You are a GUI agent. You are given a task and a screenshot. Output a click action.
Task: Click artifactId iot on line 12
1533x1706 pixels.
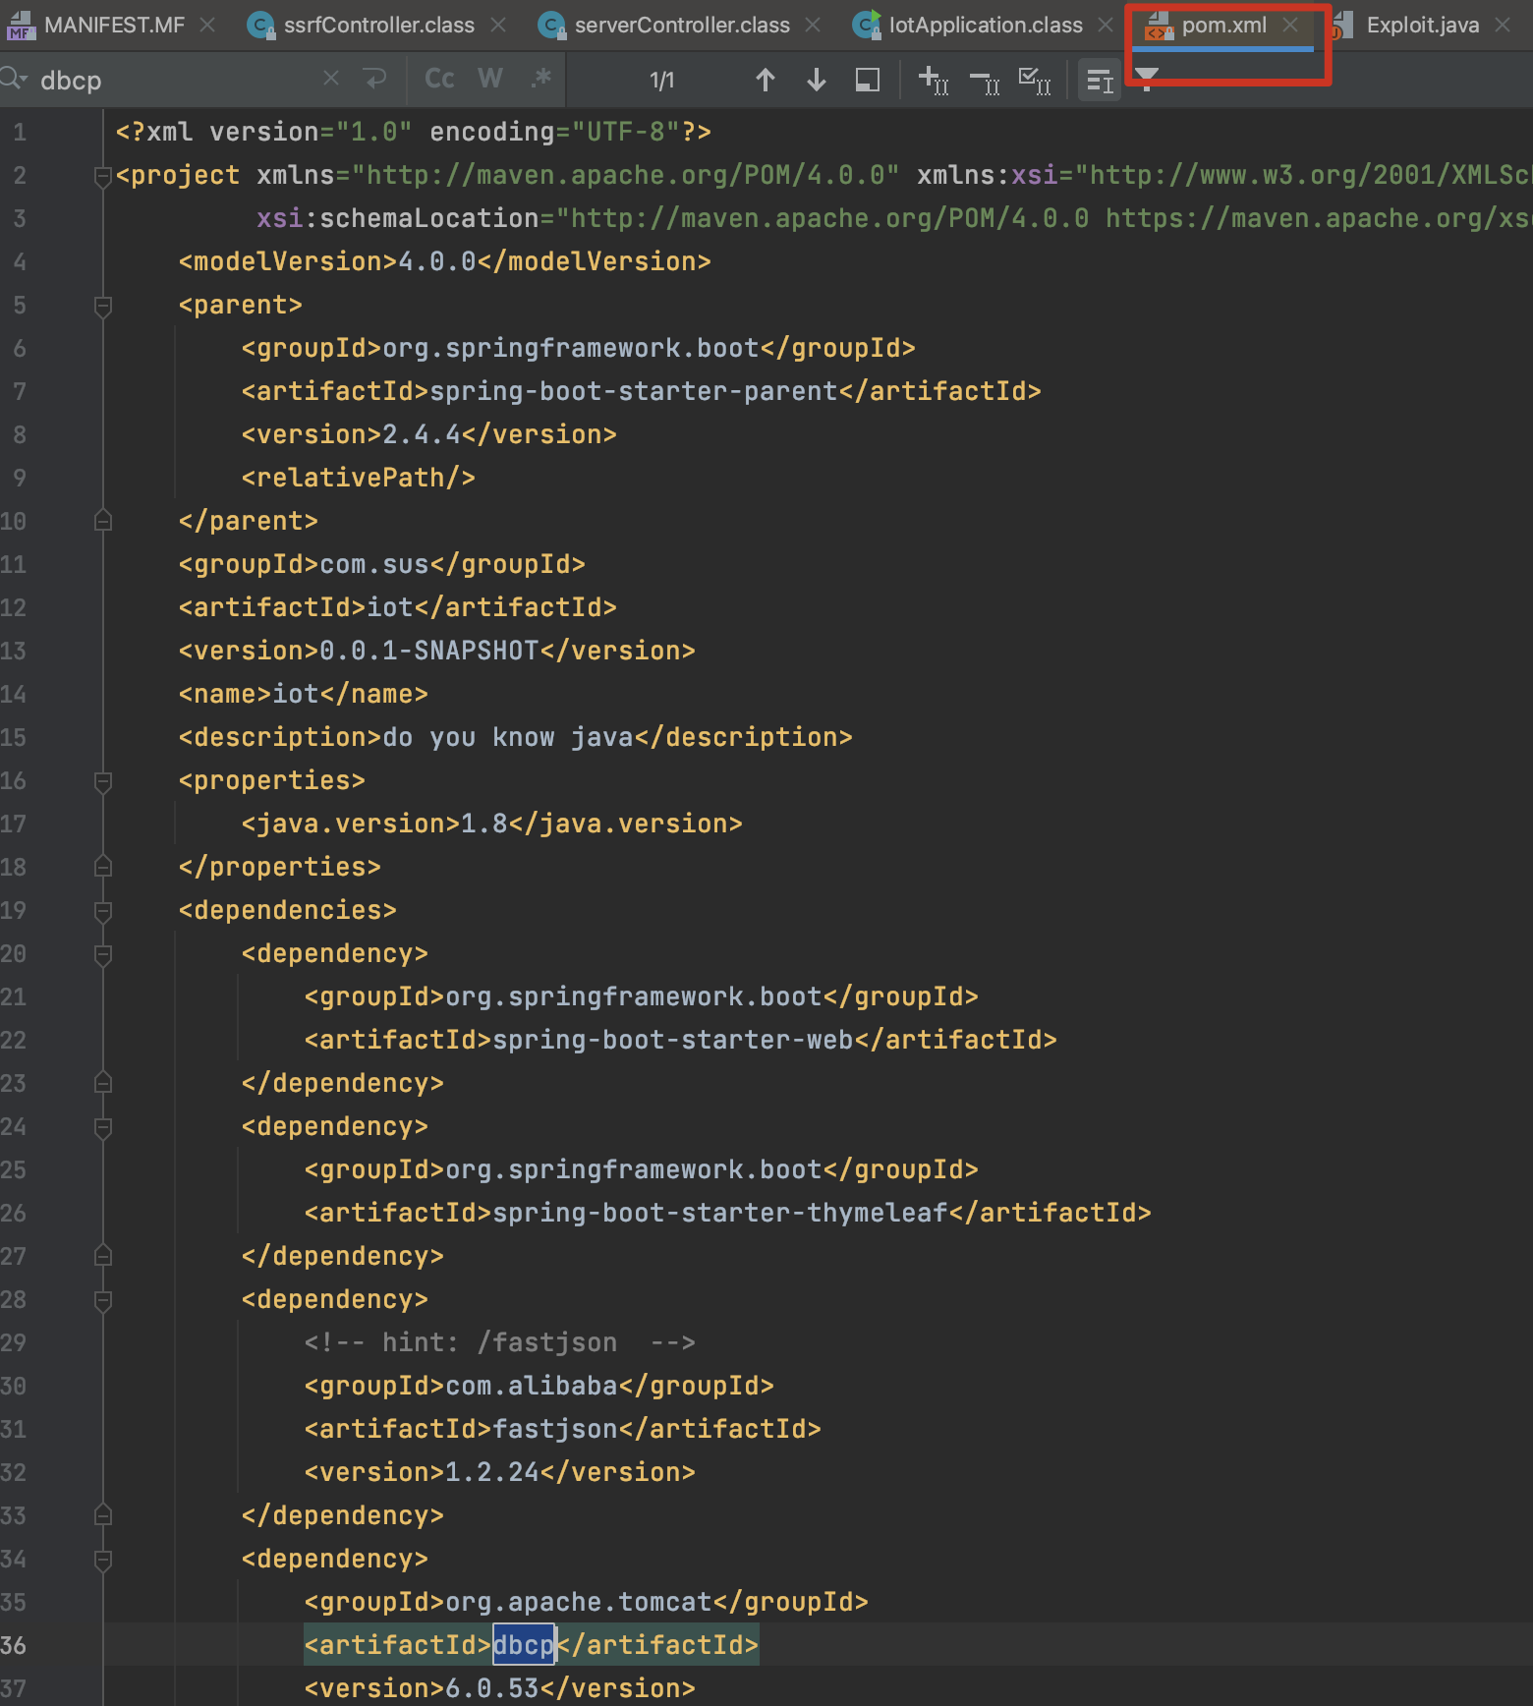[x=397, y=607]
